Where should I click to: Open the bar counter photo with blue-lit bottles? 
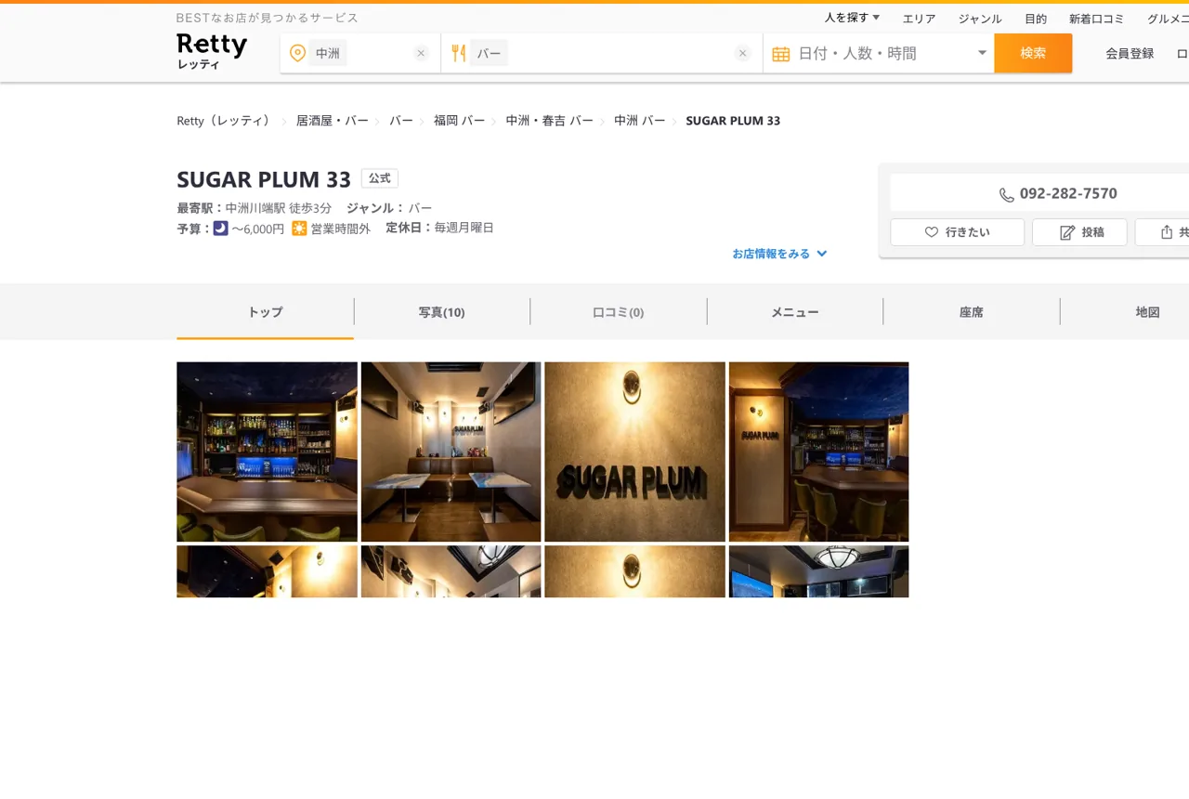[x=267, y=452]
